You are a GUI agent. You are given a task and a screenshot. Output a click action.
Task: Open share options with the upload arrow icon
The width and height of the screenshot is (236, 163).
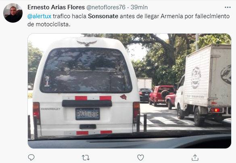coord(195,158)
